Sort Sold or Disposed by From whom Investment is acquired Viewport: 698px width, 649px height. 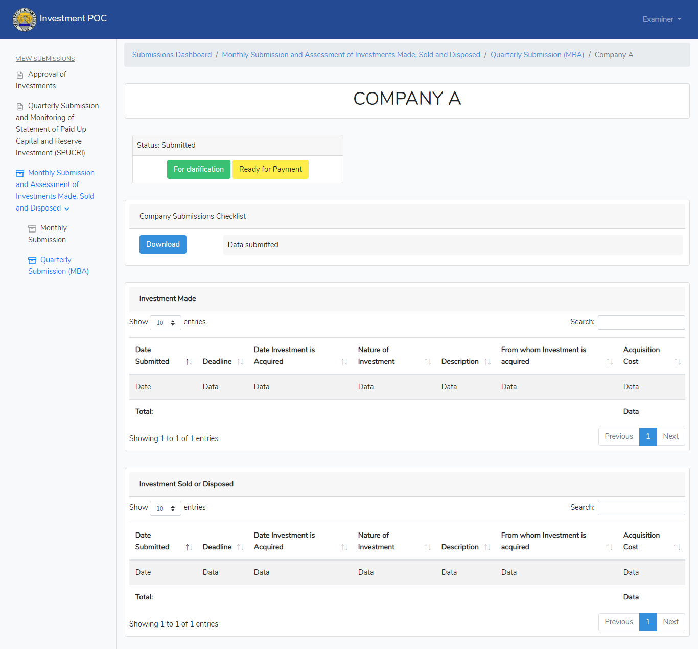[x=556, y=541]
